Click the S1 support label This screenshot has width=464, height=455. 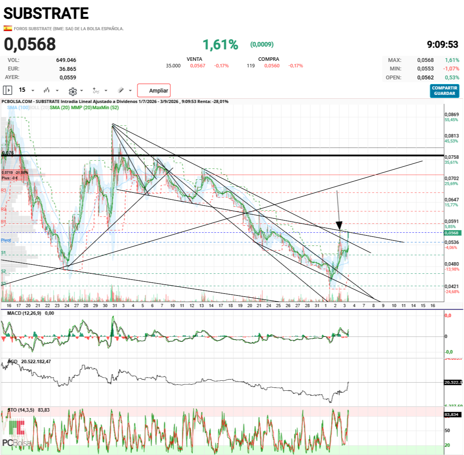coord(3,252)
